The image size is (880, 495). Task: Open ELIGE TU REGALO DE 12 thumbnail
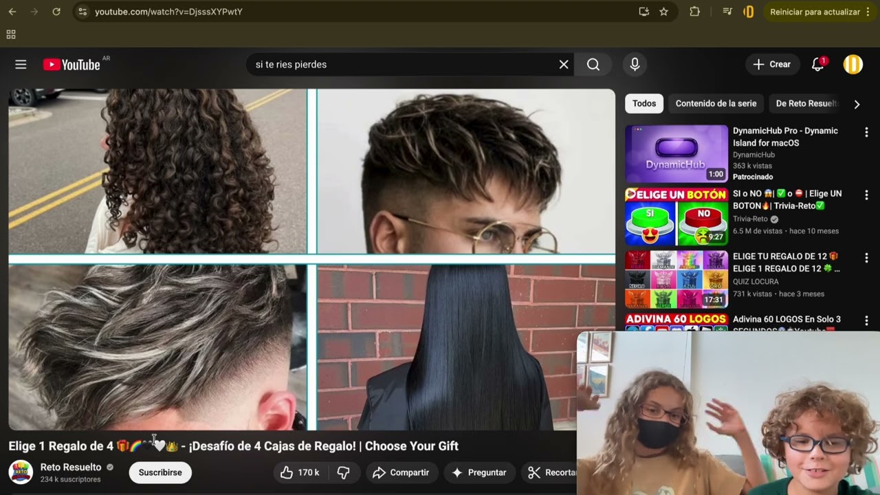tap(676, 279)
